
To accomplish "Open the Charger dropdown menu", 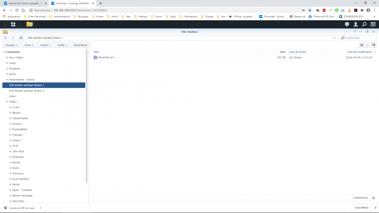I will click(x=11, y=45).
